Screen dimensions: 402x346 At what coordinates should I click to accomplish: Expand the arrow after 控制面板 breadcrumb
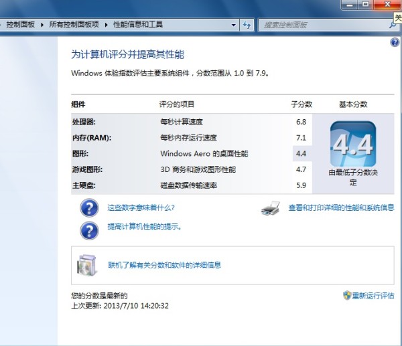point(42,25)
